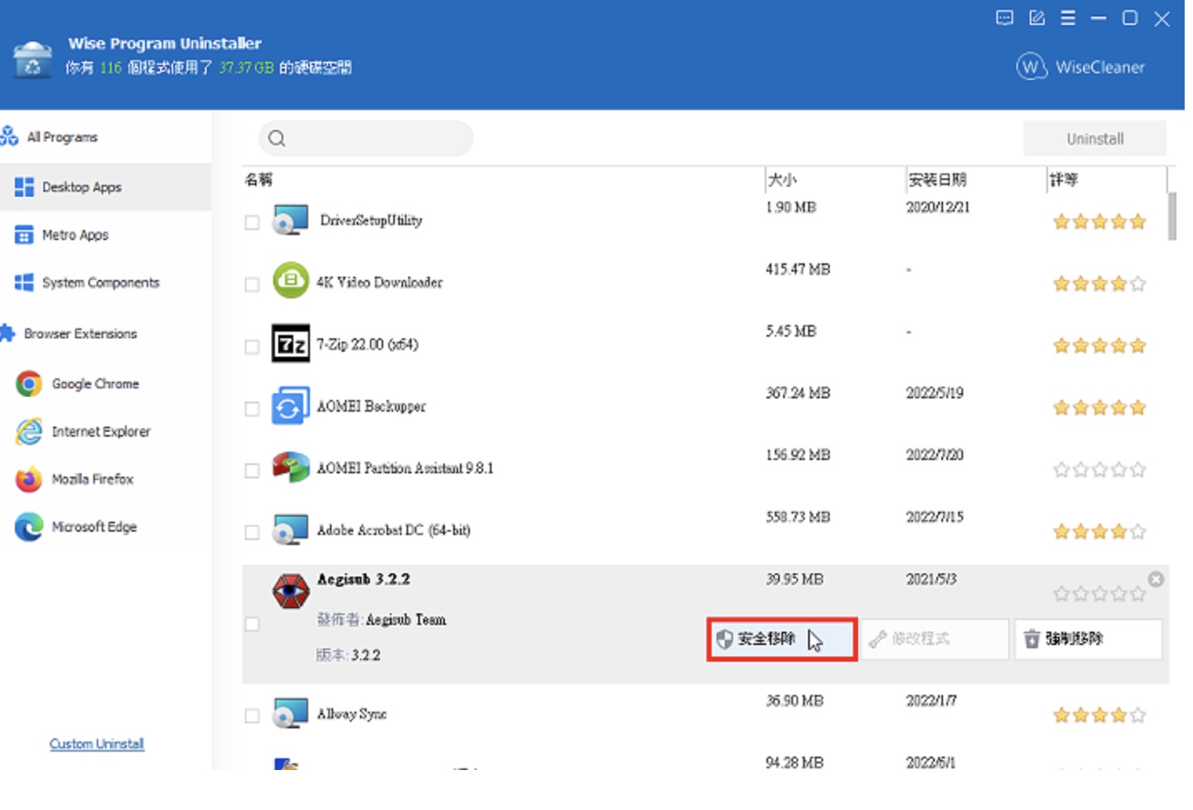Show Google Chrome extensions

pyautogui.click(x=95, y=383)
